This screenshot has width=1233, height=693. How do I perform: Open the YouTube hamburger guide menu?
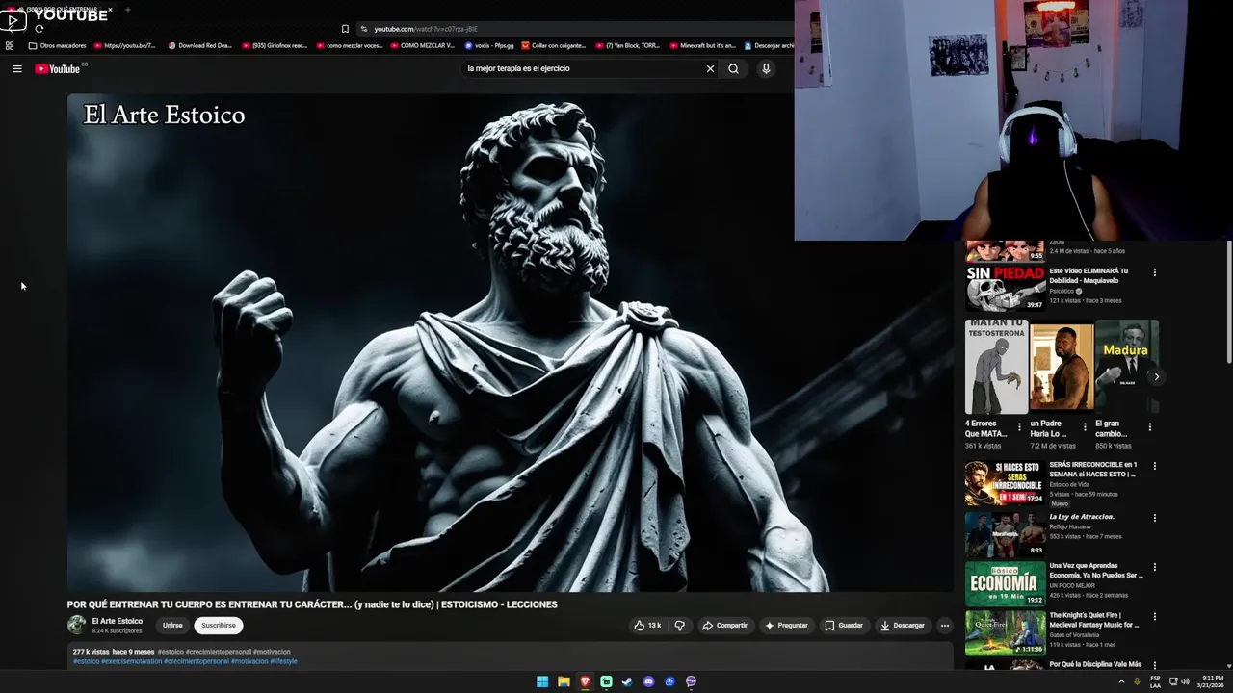coord(16,68)
